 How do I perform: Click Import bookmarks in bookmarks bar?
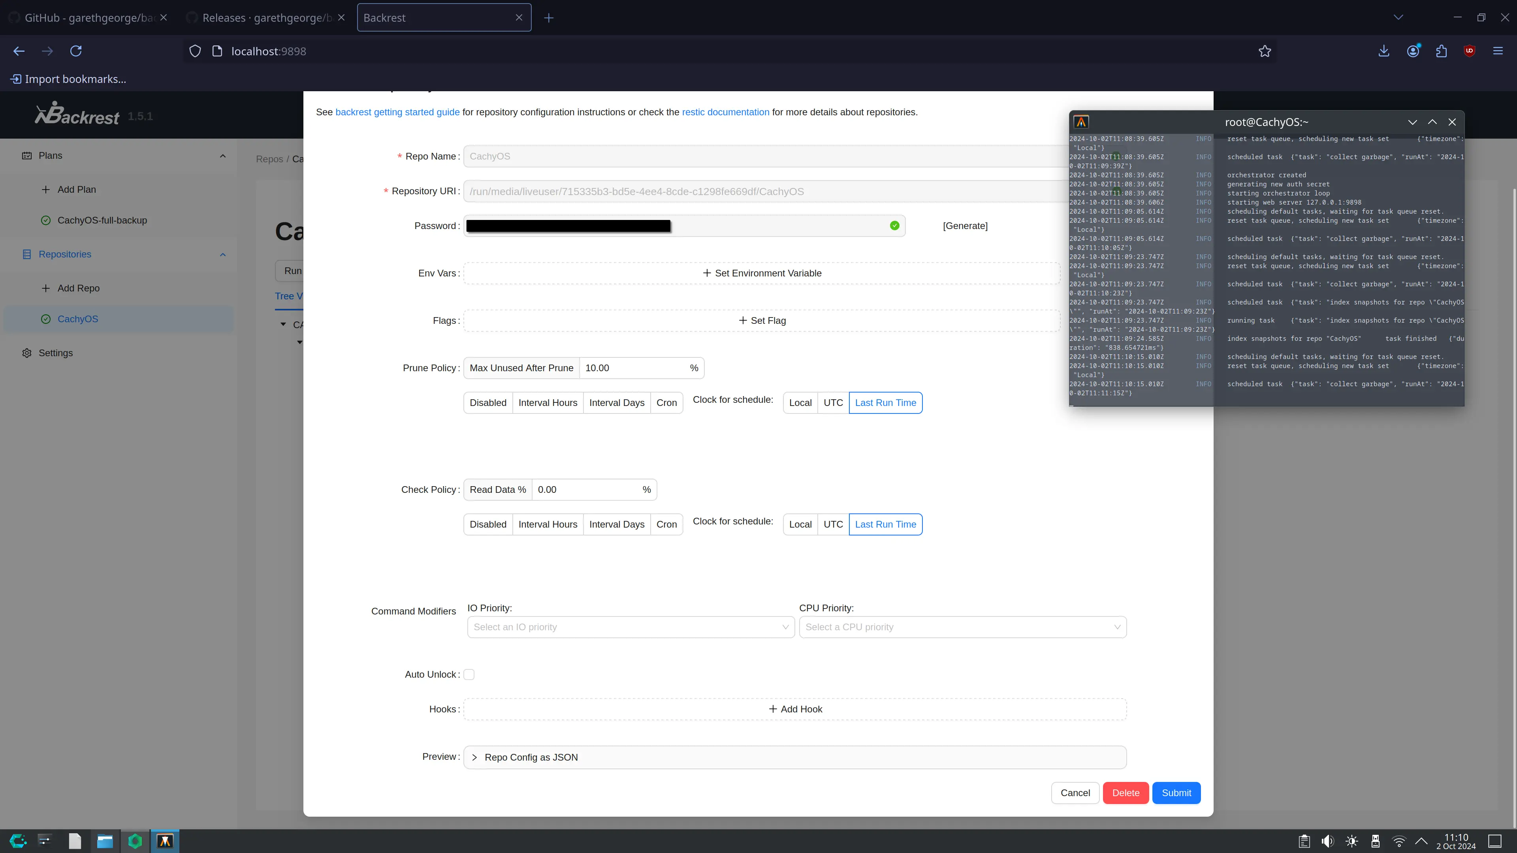click(x=68, y=79)
